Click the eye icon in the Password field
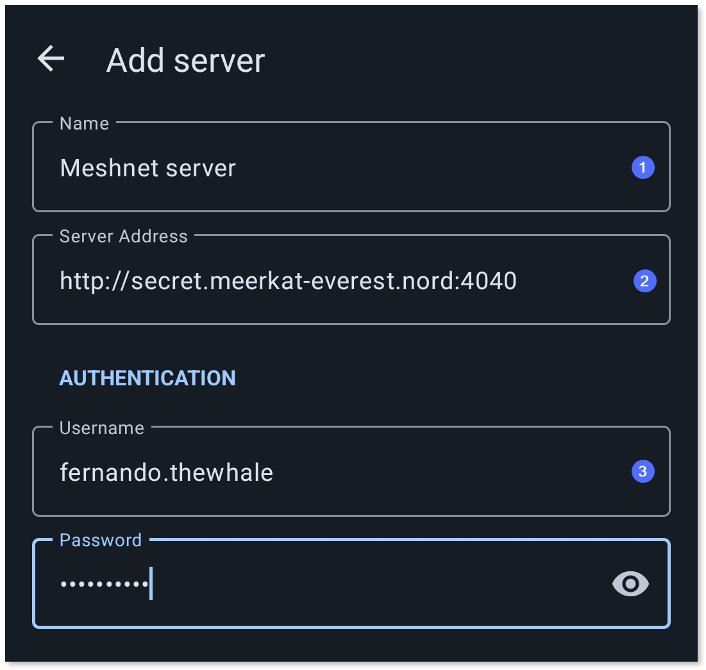Image resolution: width=706 pixels, height=670 pixels. click(x=631, y=583)
